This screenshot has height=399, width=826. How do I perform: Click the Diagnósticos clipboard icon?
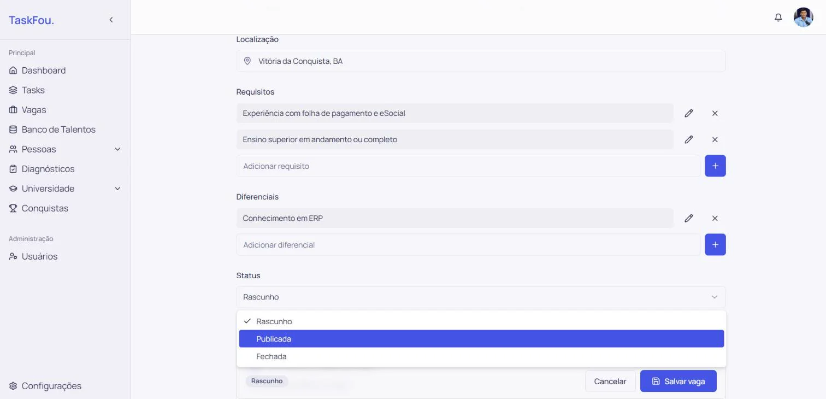[x=13, y=169]
